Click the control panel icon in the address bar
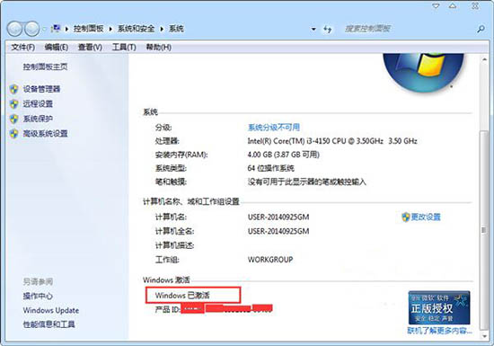 click(56, 29)
